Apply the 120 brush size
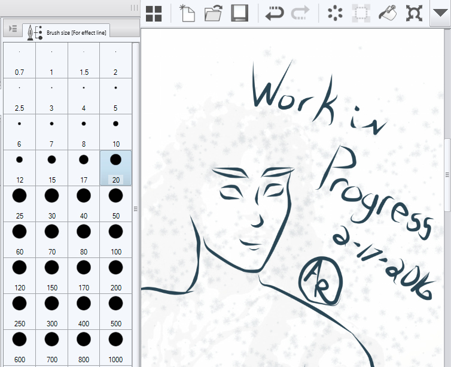The image size is (451, 367). tap(19, 276)
